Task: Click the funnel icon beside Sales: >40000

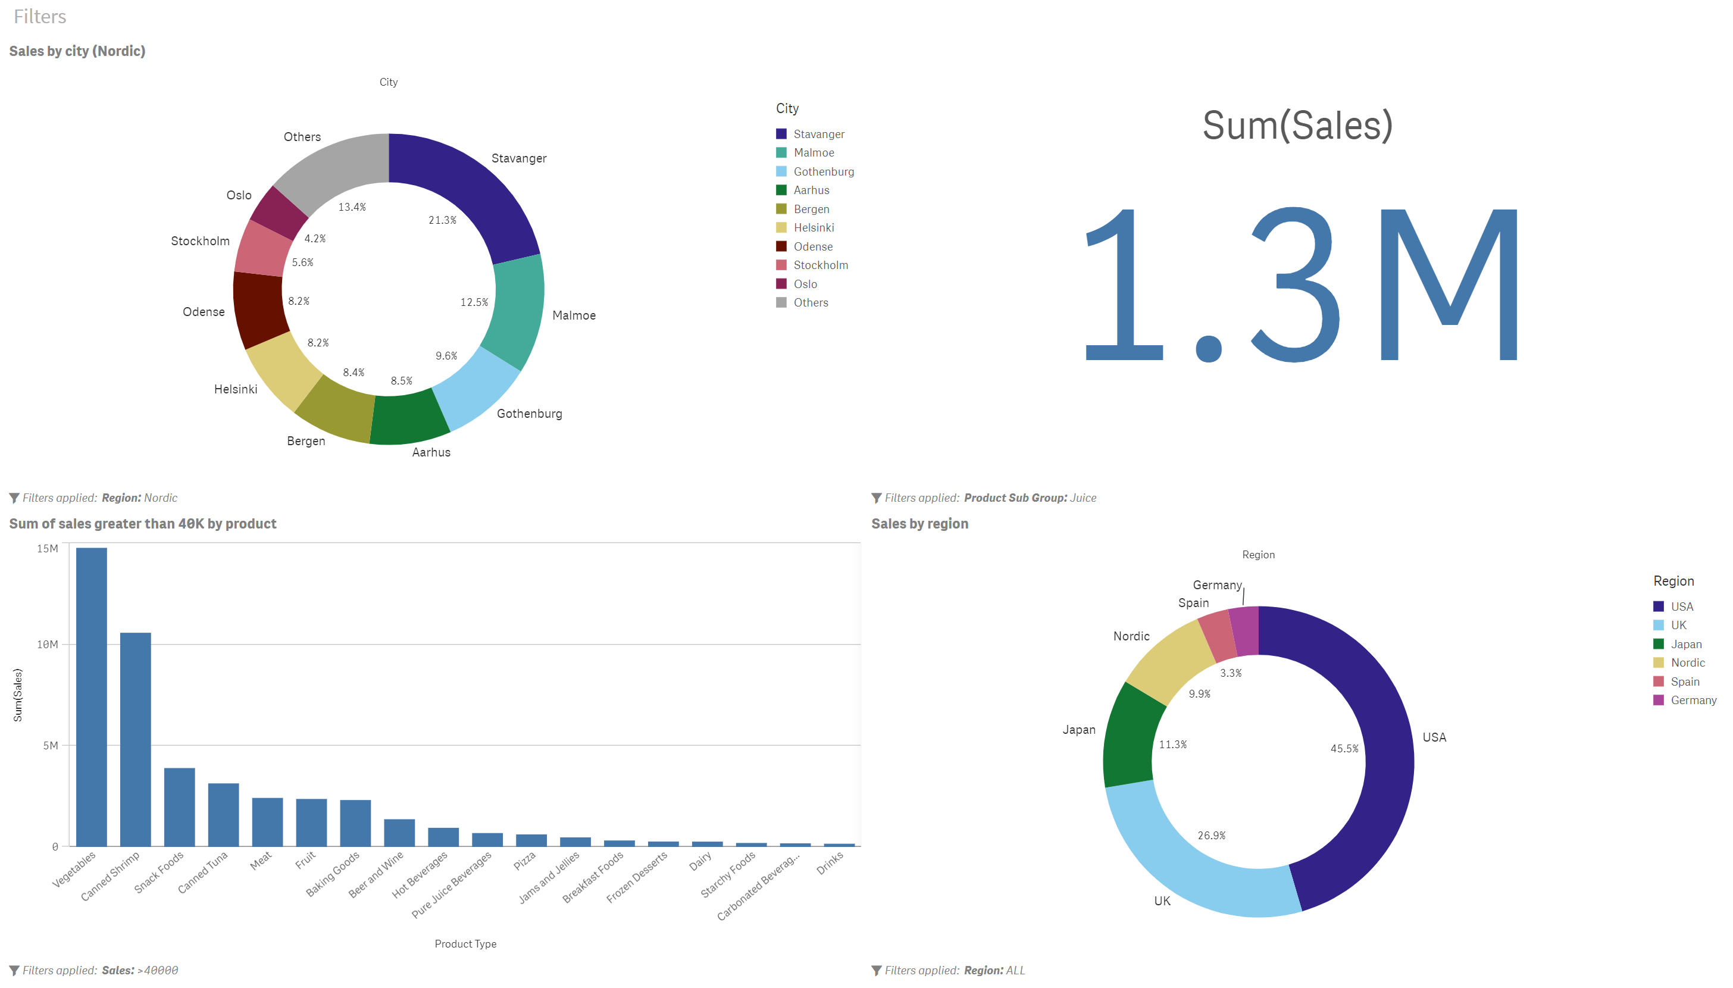Action: pos(14,970)
